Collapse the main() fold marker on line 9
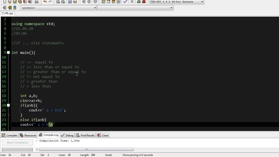Viewport: 279px width, 157px height. click(8, 52)
